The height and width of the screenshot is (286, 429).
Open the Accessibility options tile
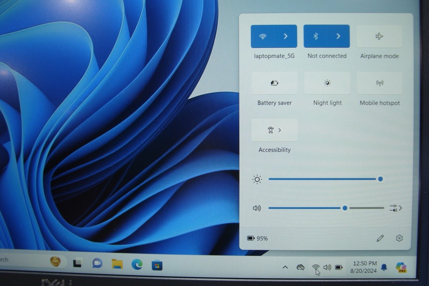pos(275,130)
